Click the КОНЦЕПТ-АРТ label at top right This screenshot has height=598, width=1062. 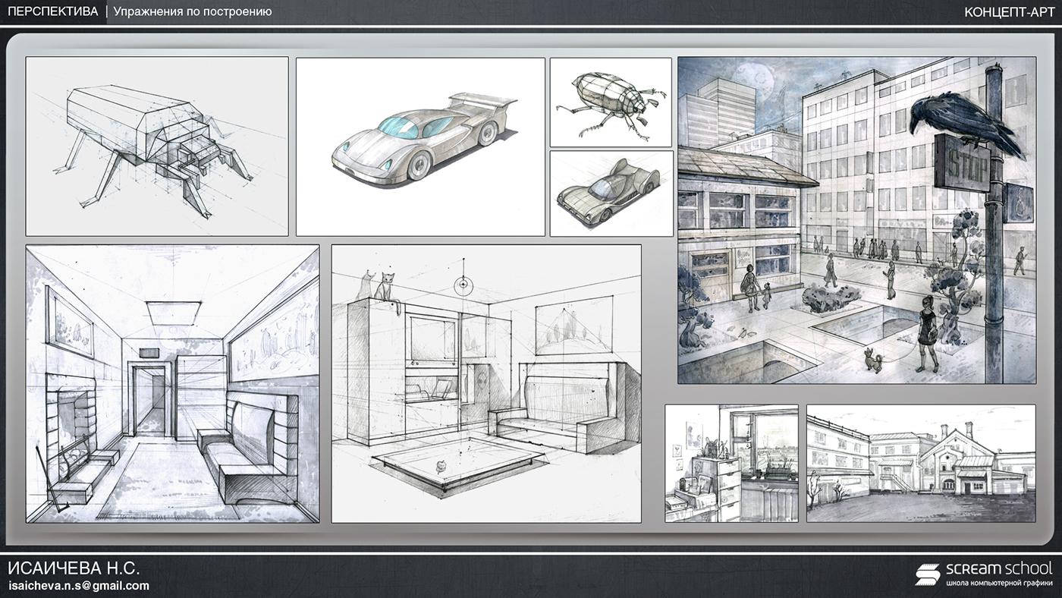[1009, 12]
